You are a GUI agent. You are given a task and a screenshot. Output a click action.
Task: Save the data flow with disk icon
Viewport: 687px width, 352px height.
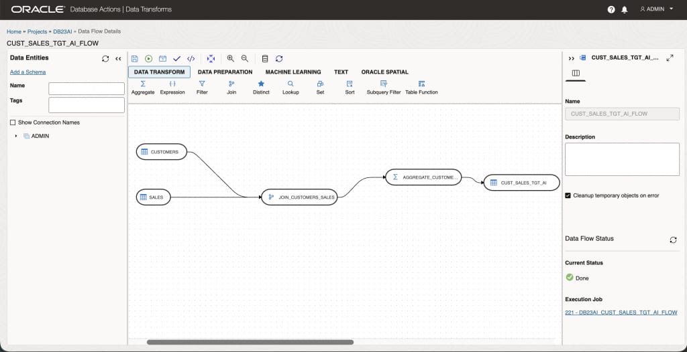[x=134, y=59]
